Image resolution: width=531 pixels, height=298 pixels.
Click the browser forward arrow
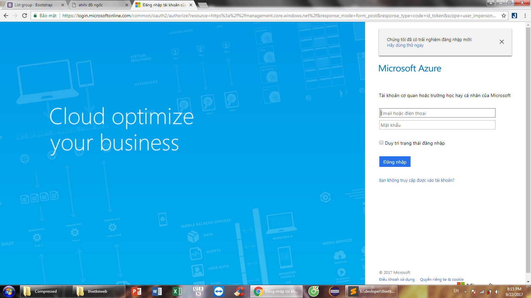15,16
